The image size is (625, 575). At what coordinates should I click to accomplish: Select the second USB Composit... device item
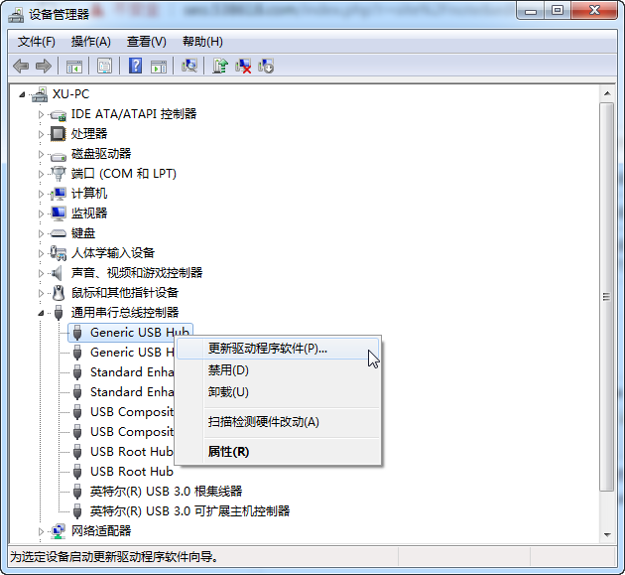pyautogui.click(x=132, y=432)
